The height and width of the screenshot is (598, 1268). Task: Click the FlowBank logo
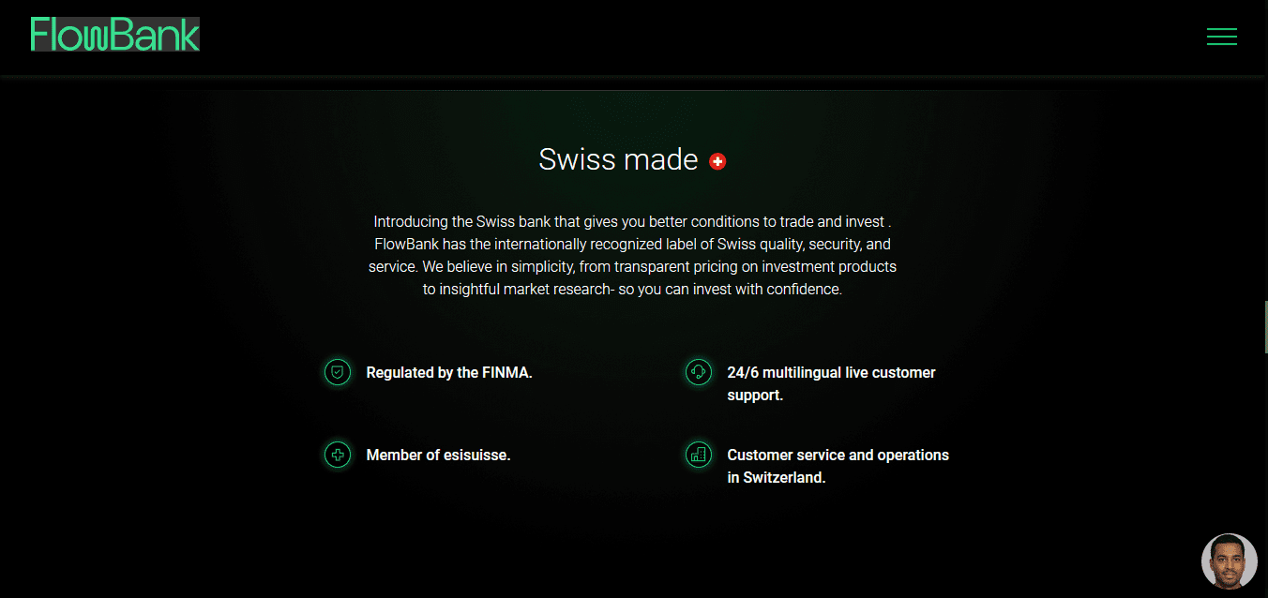tap(115, 35)
